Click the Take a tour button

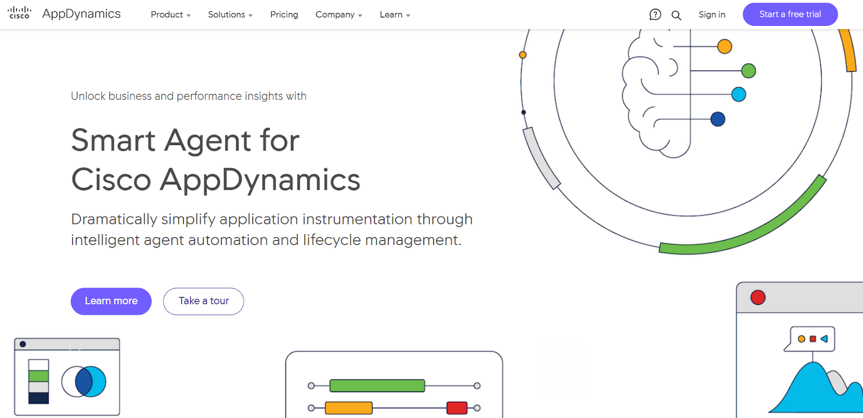[x=203, y=301]
